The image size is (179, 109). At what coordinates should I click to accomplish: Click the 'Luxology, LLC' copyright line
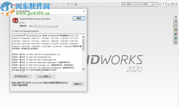click(x=43, y=65)
